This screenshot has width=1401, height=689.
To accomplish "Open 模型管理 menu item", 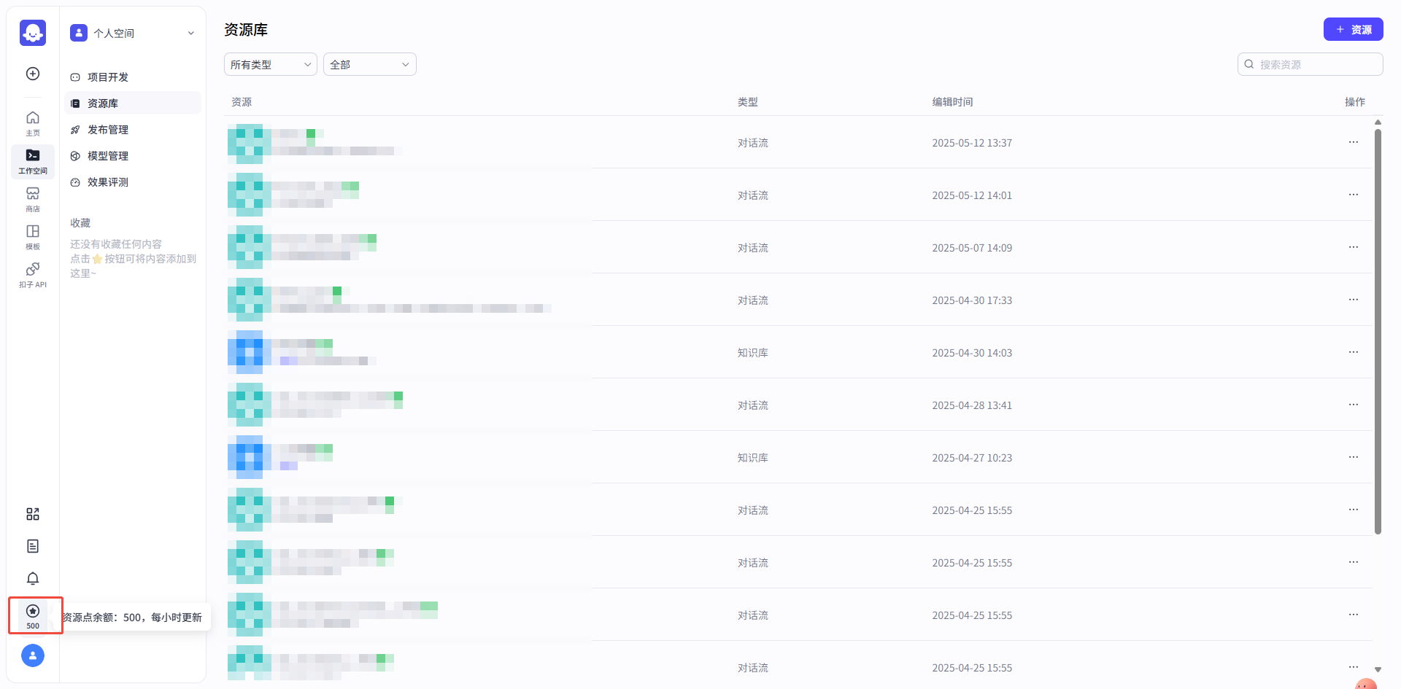I will (x=108, y=156).
